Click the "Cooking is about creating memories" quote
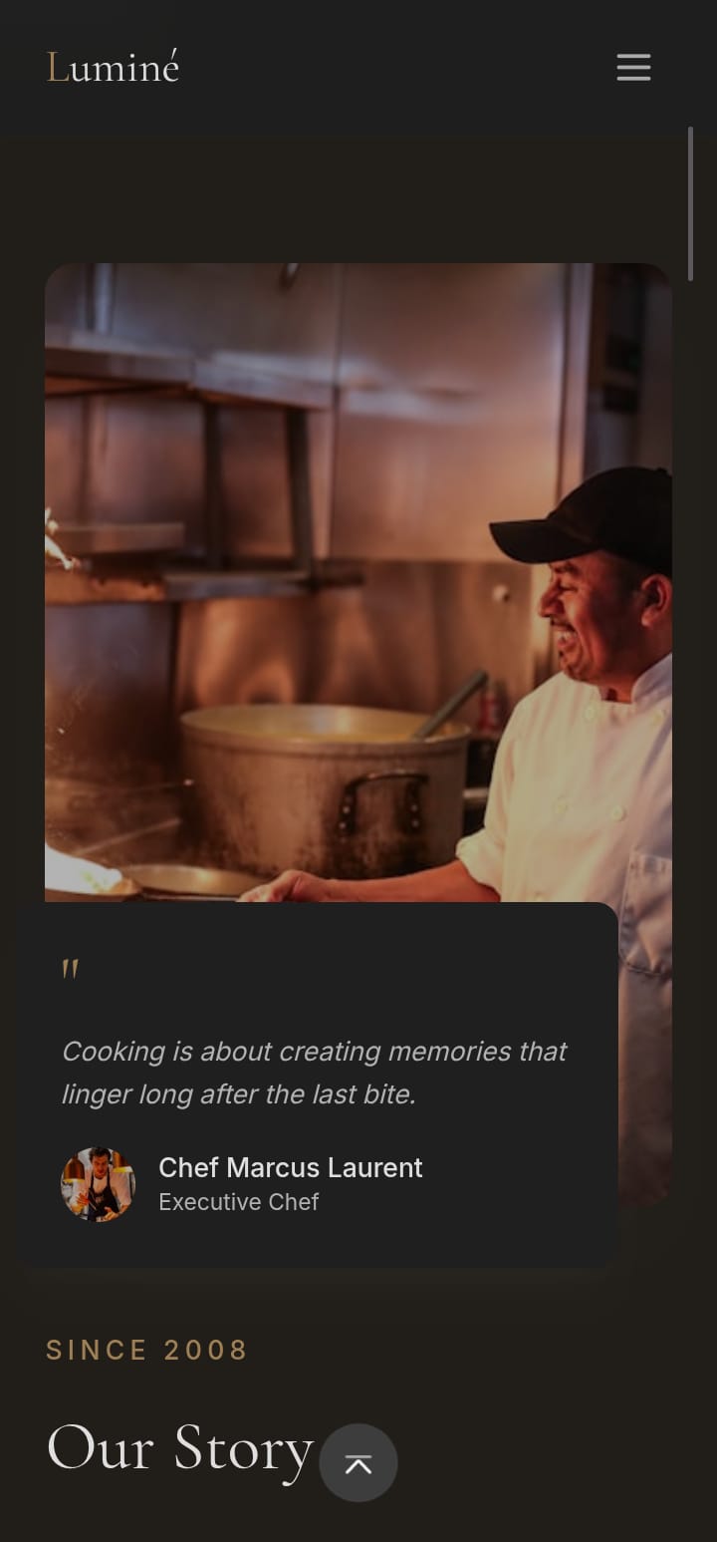This screenshot has width=717, height=1542. tap(315, 1073)
